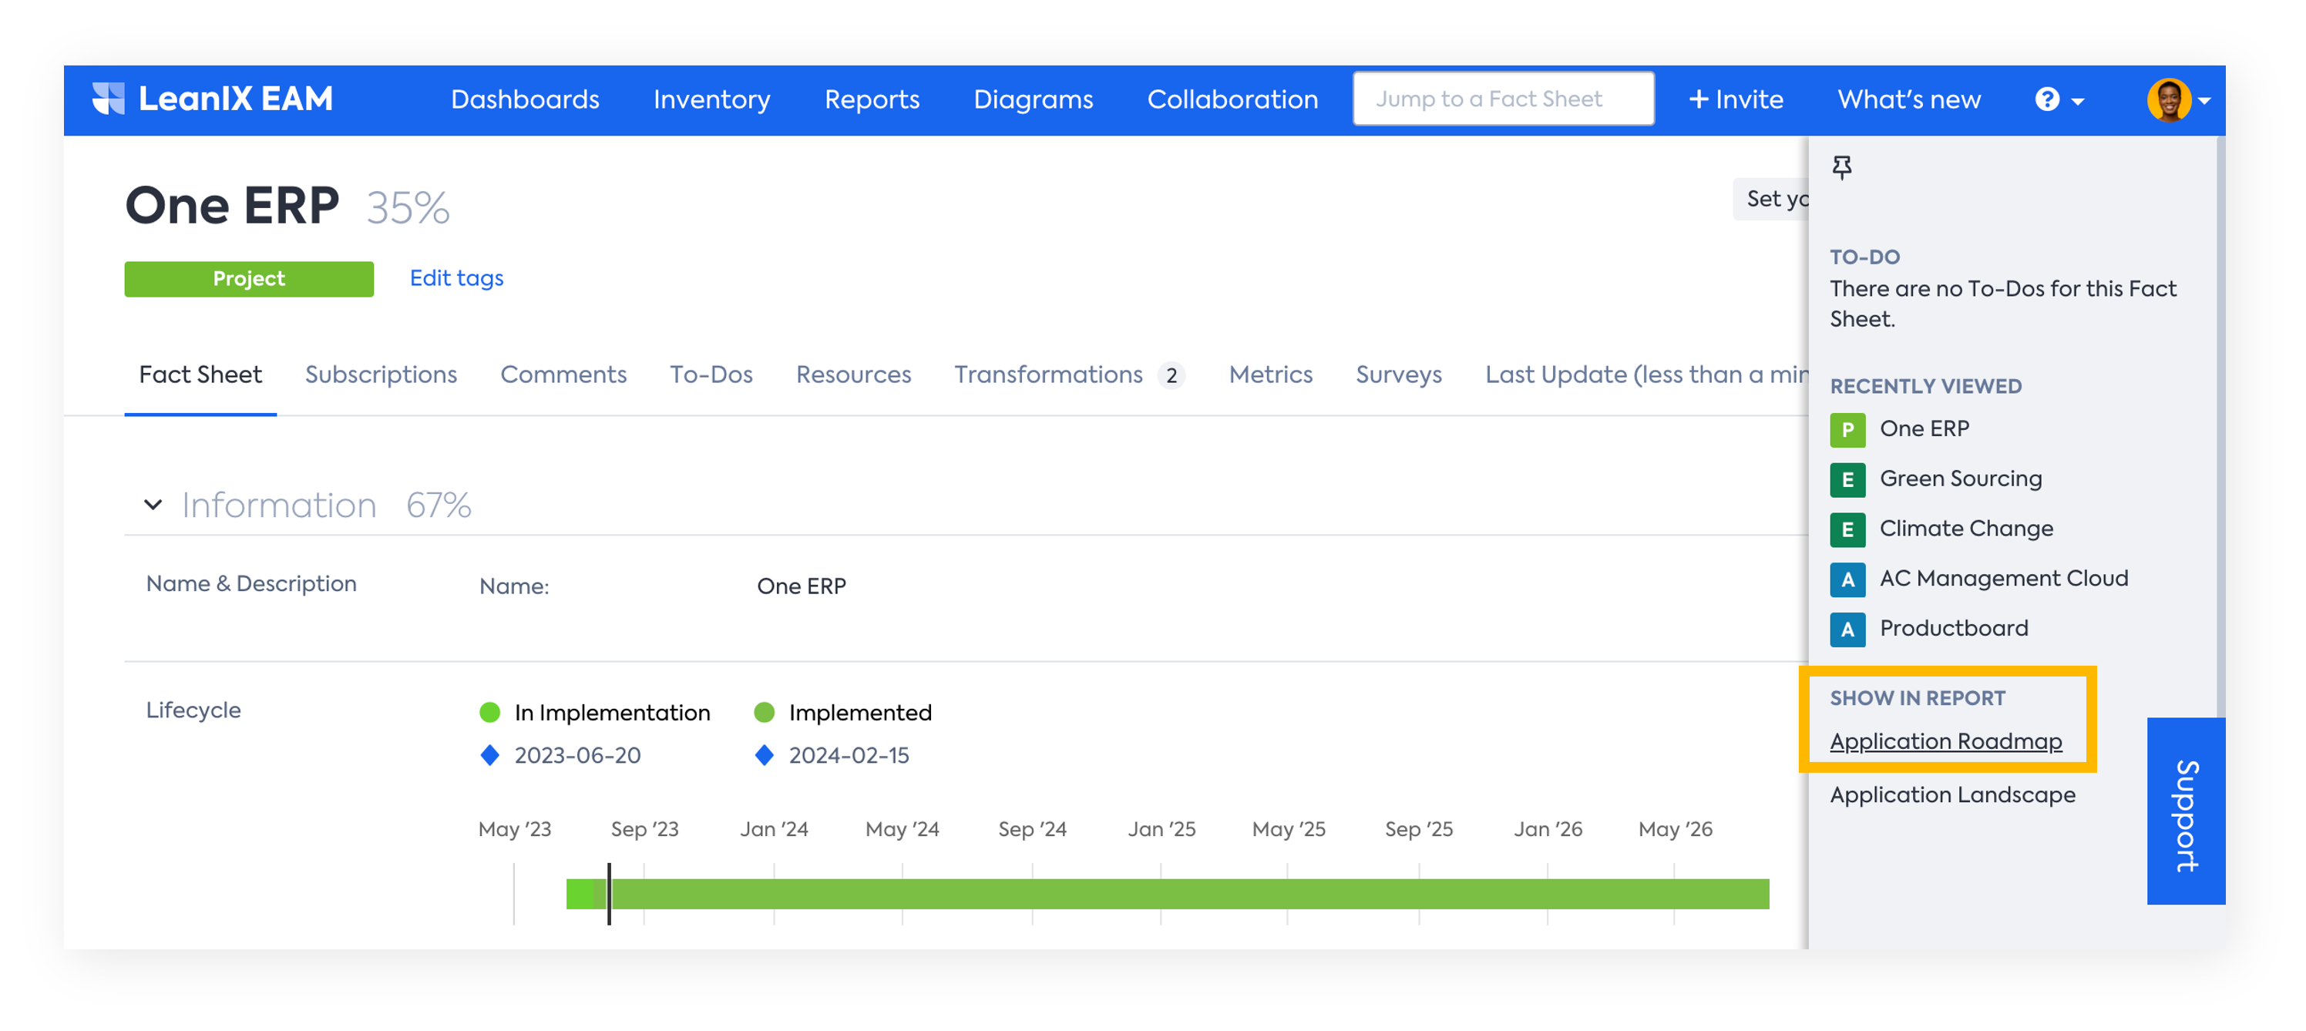The height and width of the screenshot is (1031, 2306).
Task: Click diamond marker next to 2023-06-20
Action: click(489, 755)
